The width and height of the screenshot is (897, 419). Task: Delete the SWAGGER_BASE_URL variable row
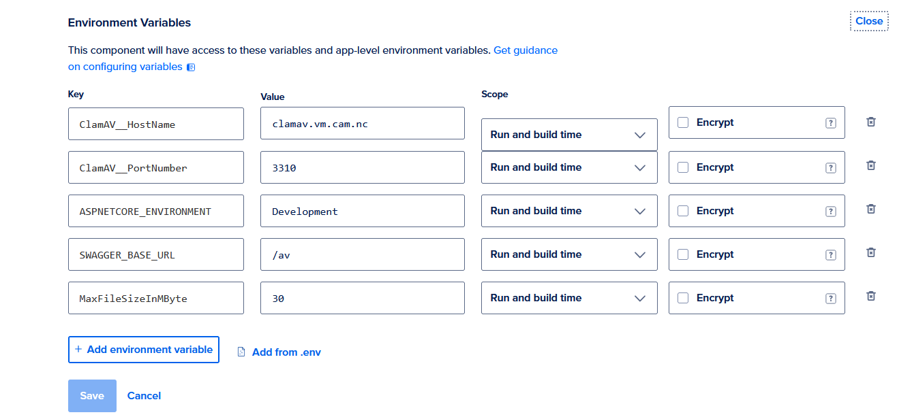tap(870, 252)
